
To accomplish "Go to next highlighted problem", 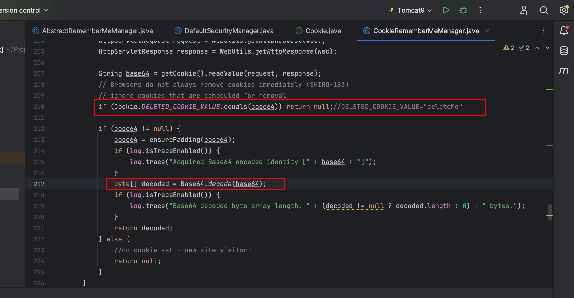I will pos(547,48).
